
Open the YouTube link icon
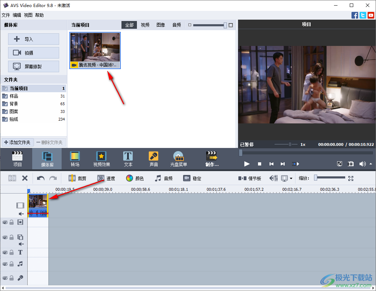point(371,15)
